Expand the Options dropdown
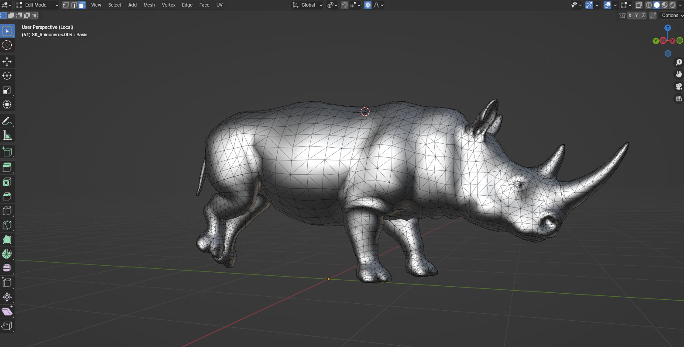 click(671, 15)
